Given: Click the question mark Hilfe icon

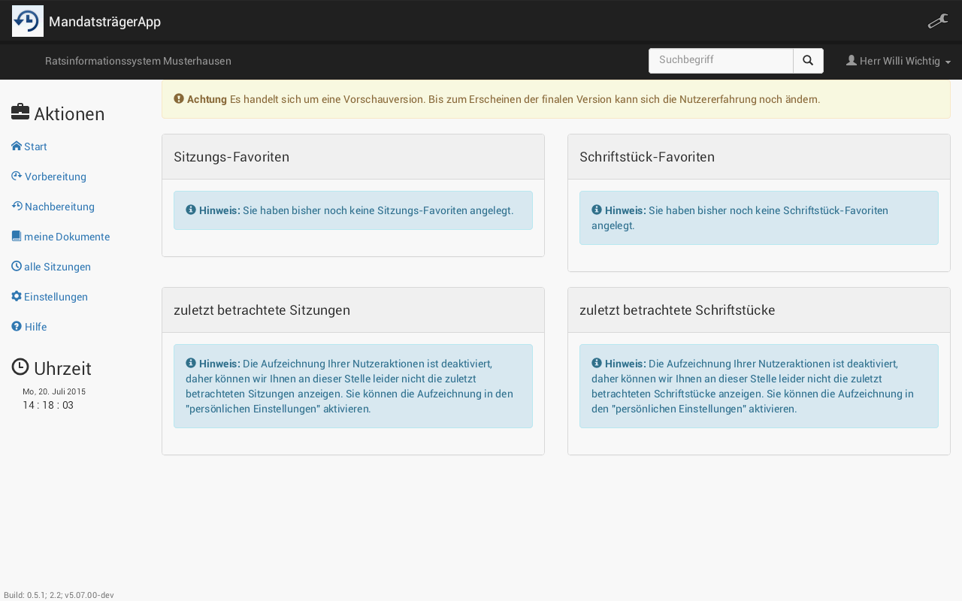Looking at the screenshot, I should pyautogui.click(x=17, y=327).
